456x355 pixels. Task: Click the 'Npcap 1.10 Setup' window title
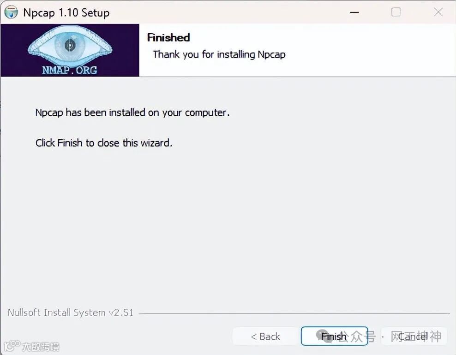pyautogui.click(x=66, y=13)
